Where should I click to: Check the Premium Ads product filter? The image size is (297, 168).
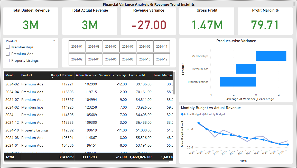click(x=7, y=54)
